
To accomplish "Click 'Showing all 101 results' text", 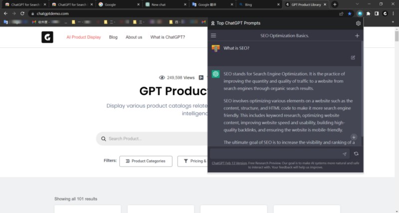I will click(x=76, y=199).
